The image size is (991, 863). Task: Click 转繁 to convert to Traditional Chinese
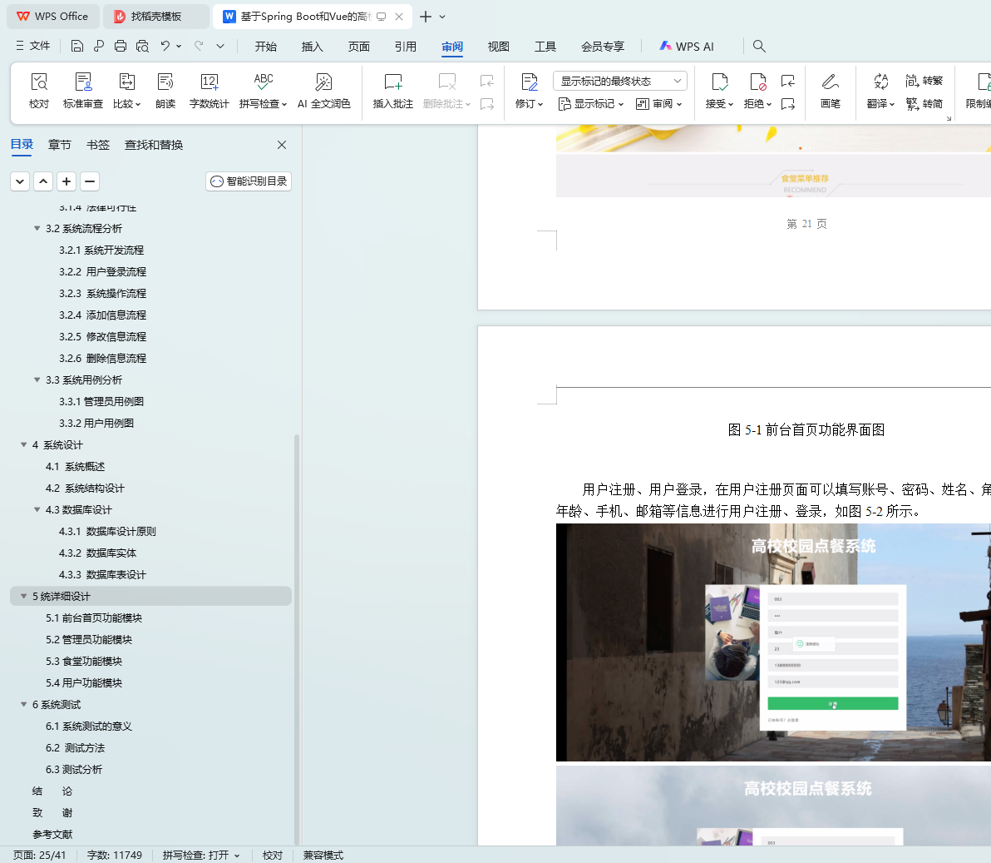[924, 81]
